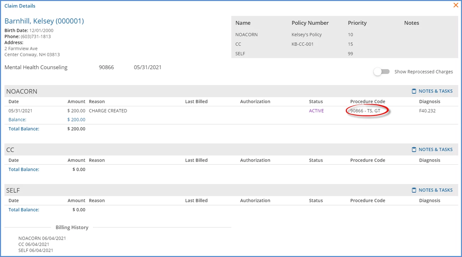Click diagnosis code F40.232
Viewport: 462px width, 257px height.
click(427, 111)
